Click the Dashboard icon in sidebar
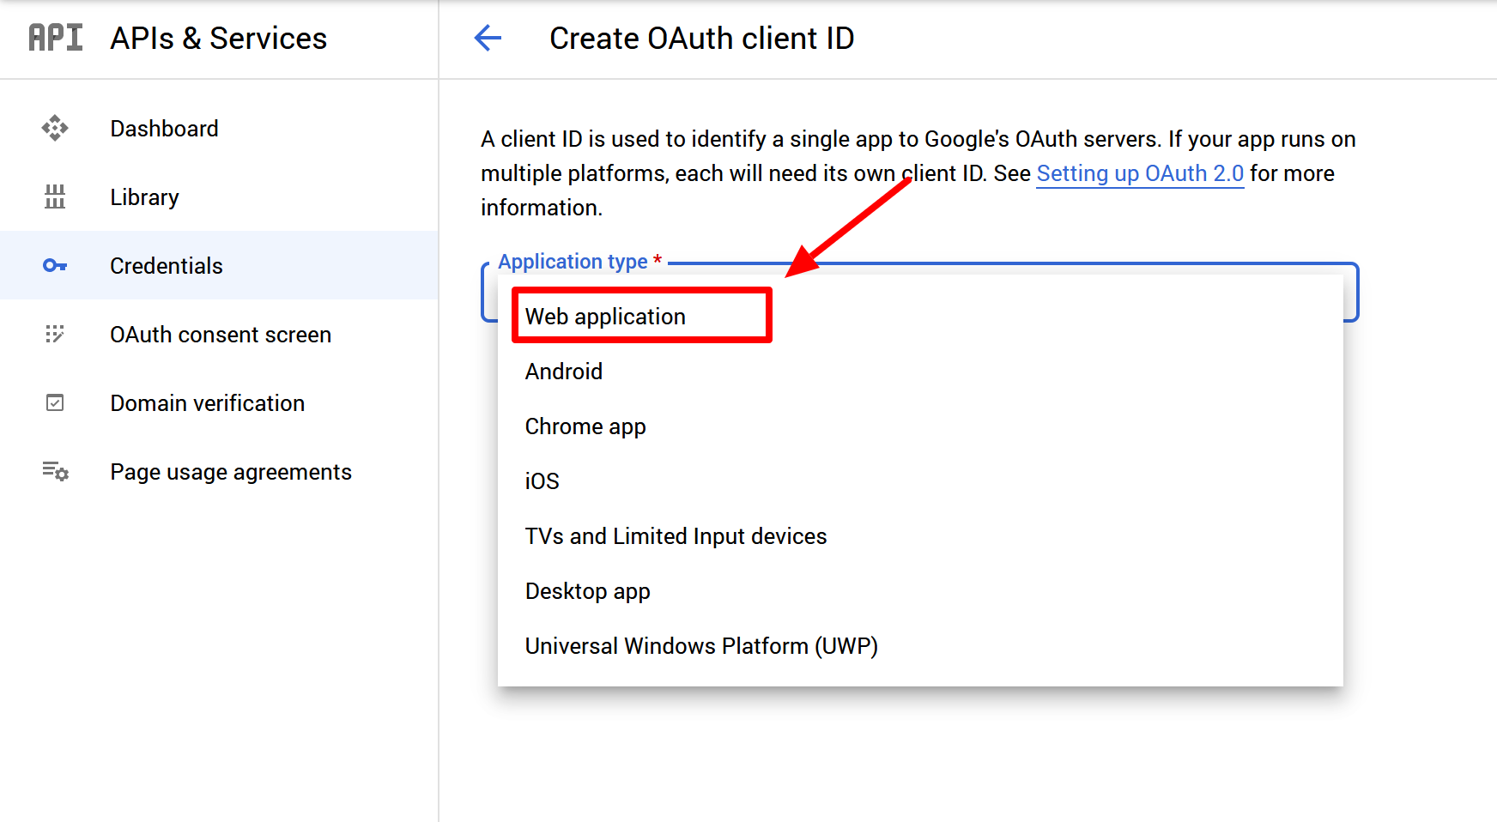1497x822 pixels. tap(55, 128)
